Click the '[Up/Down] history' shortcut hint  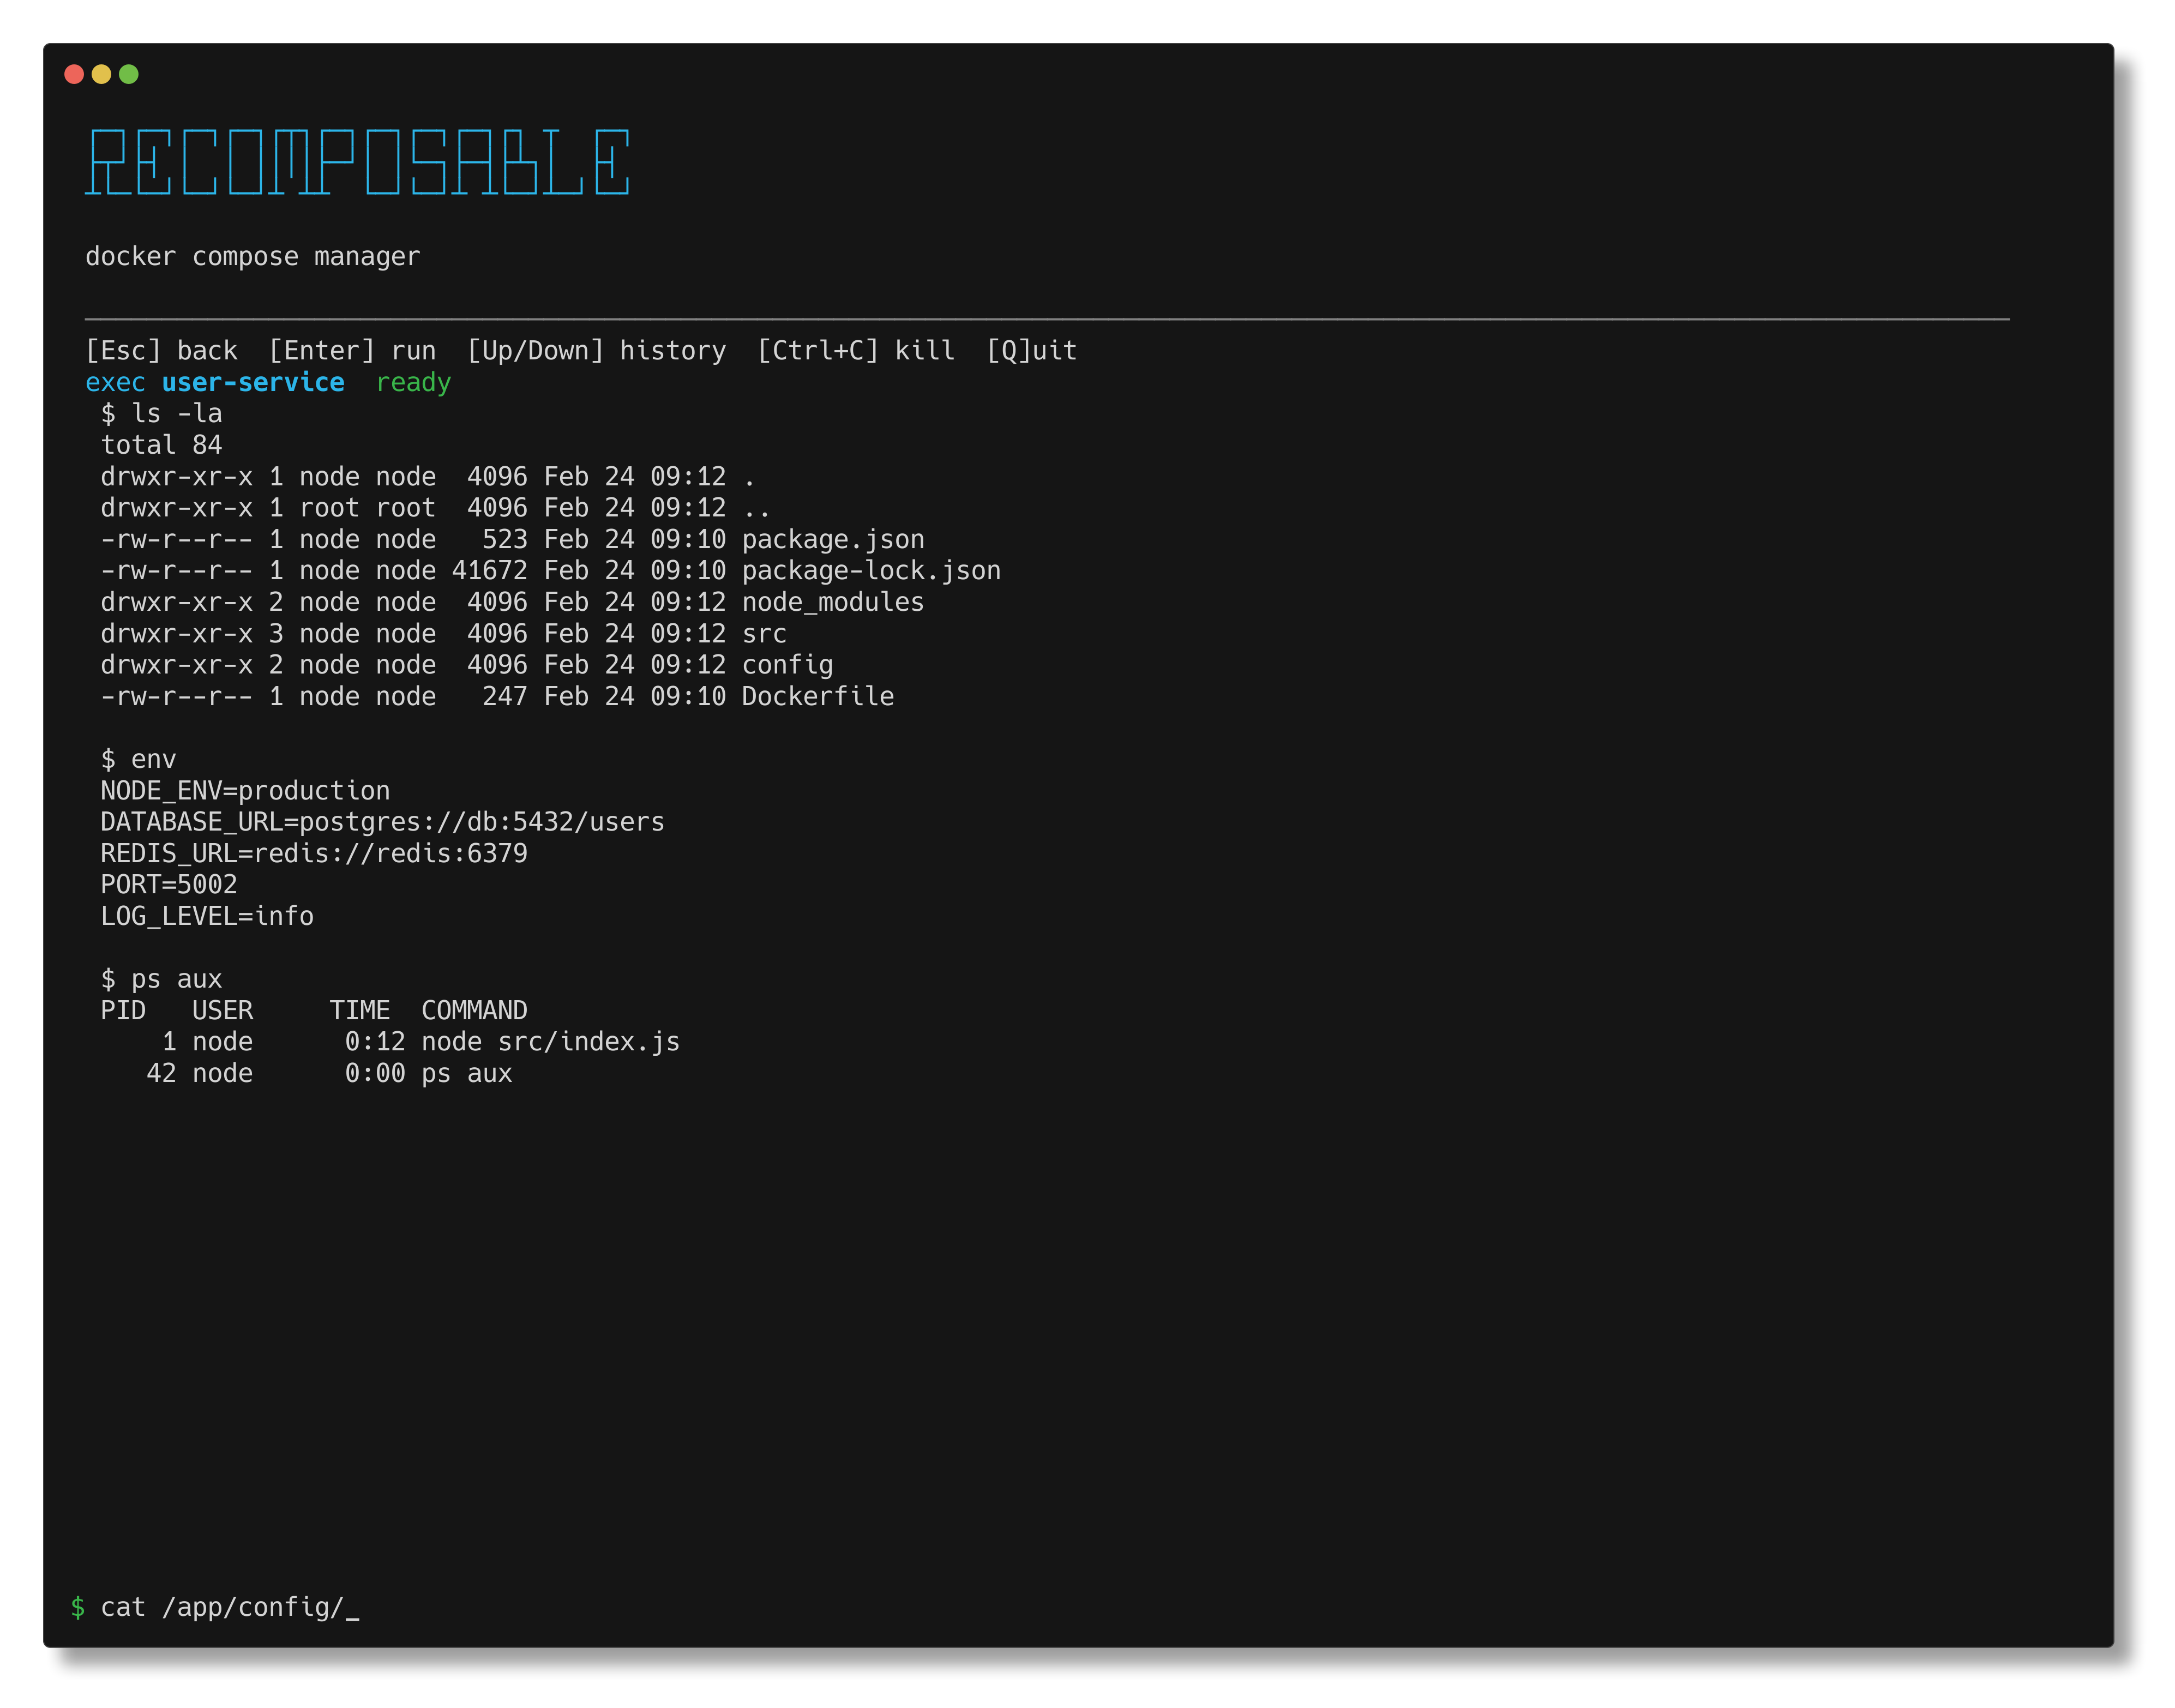pyautogui.click(x=597, y=351)
